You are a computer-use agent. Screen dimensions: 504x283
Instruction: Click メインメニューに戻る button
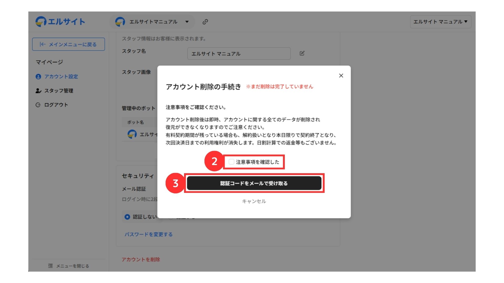68,44
